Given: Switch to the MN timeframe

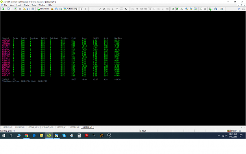Looking at the screenshot, I should coord(167,9).
